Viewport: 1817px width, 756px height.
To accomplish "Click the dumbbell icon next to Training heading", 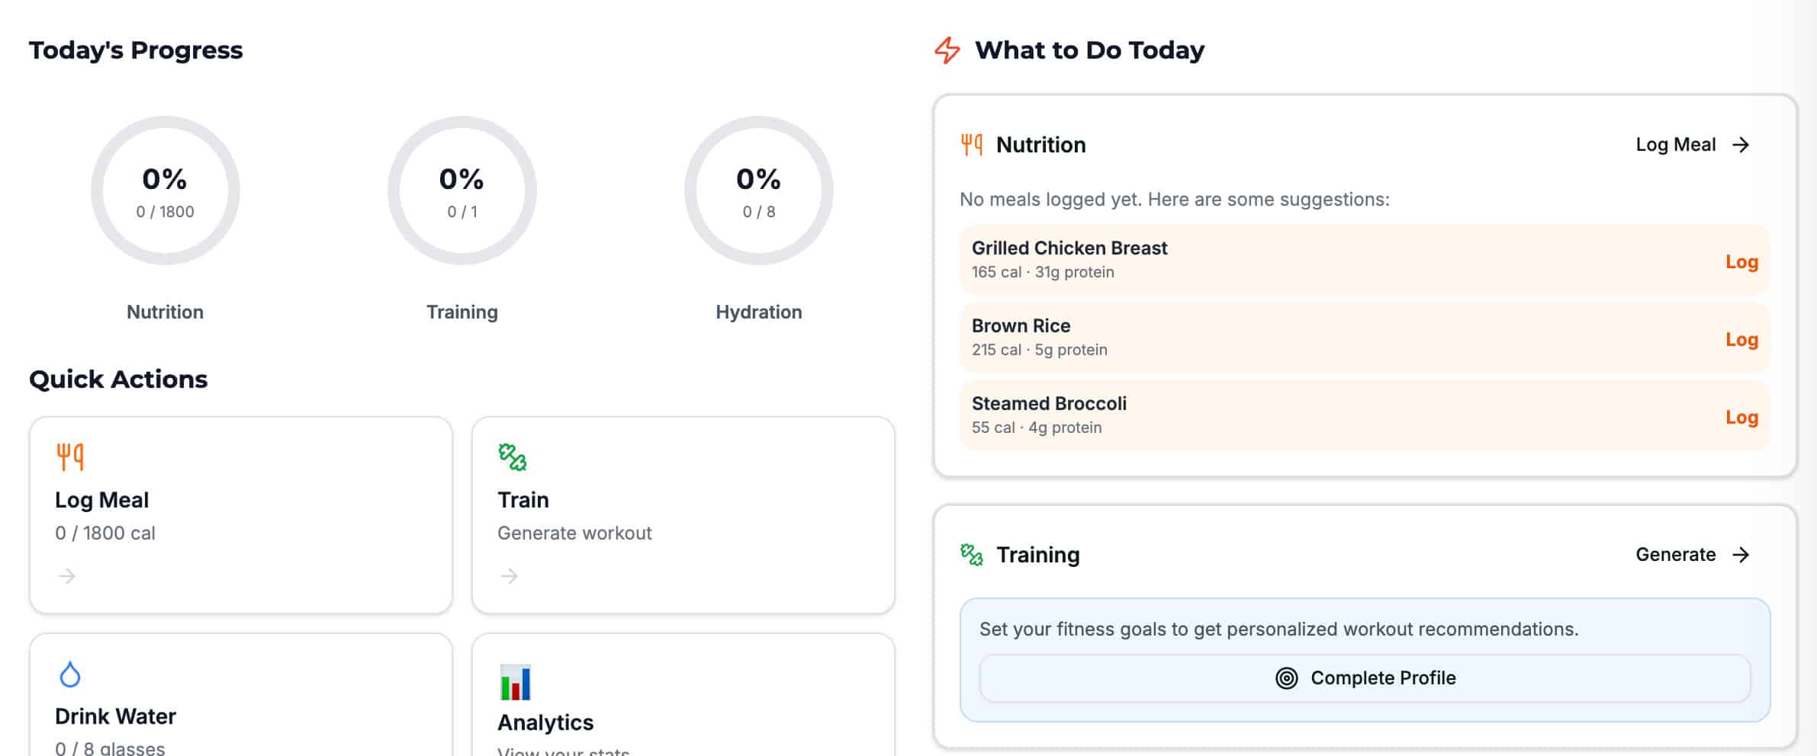I will pyautogui.click(x=972, y=555).
